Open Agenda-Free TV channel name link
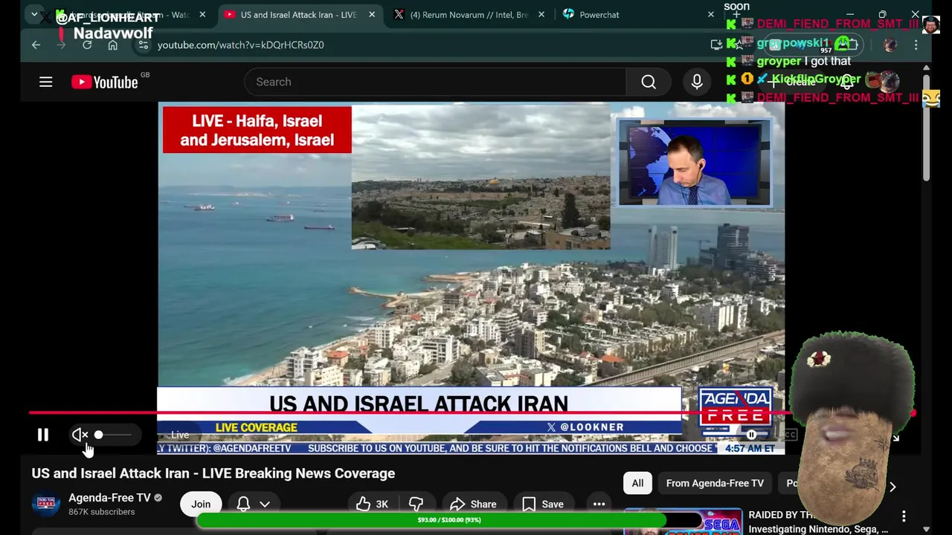This screenshot has width=952, height=535. pos(109,498)
